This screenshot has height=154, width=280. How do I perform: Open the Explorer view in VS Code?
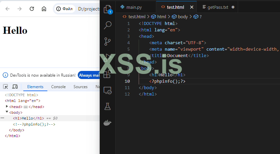point(108,9)
